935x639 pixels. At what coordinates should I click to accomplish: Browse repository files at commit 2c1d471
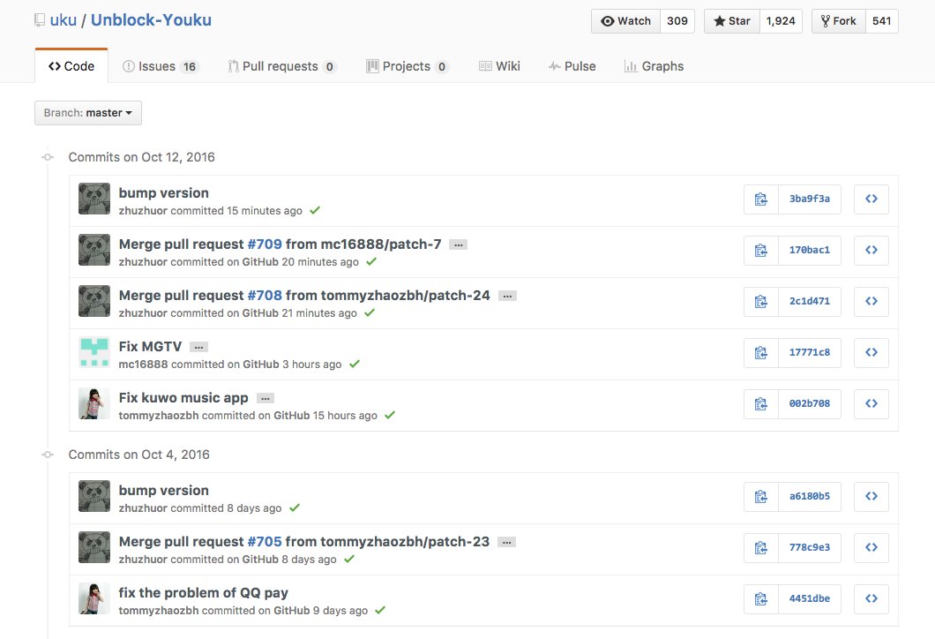tap(871, 302)
